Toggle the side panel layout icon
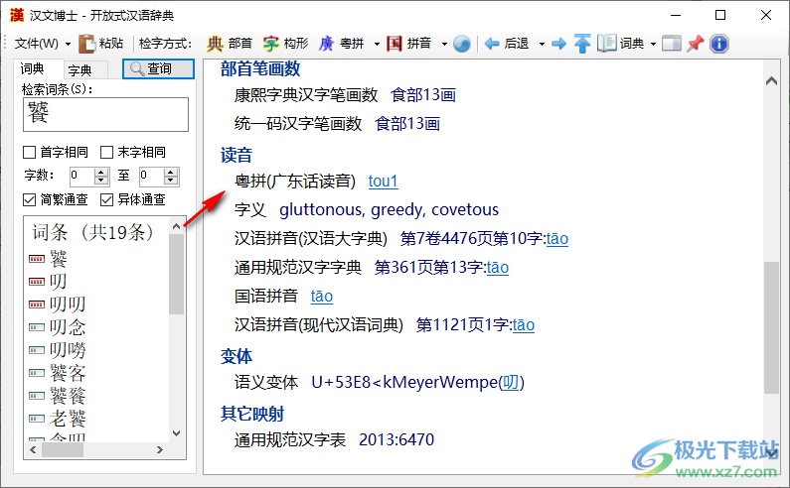 [x=671, y=44]
